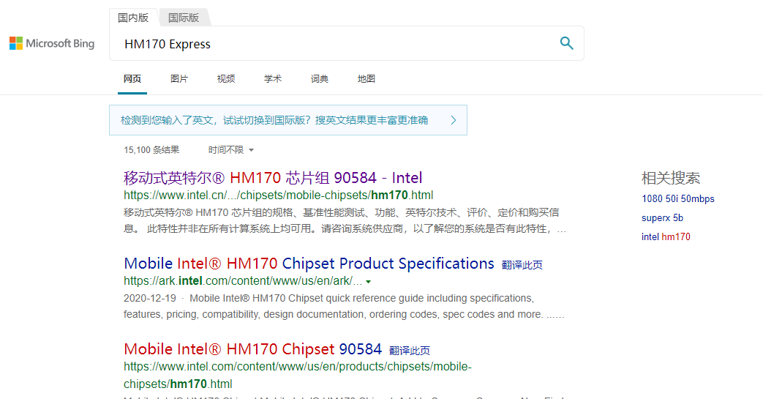
Task: Click related search 1080 50i 50mbps
Action: (x=677, y=199)
